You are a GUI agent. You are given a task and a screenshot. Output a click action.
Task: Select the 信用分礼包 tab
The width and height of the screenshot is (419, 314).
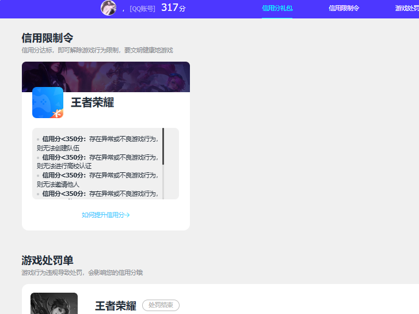277,8
